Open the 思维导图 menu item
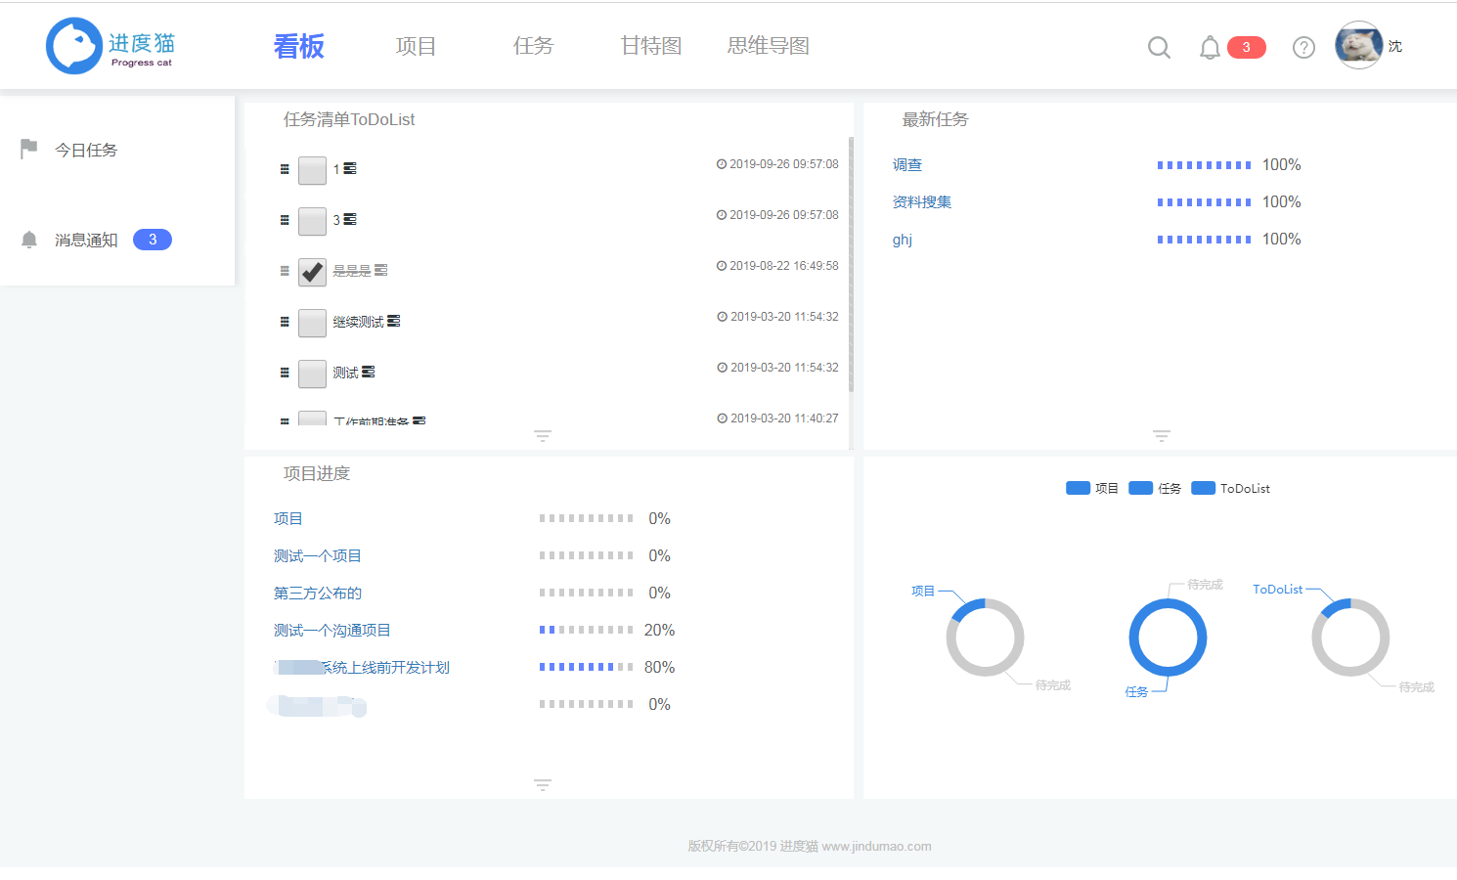The width and height of the screenshot is (1457, 880). (x=767, y=45)
